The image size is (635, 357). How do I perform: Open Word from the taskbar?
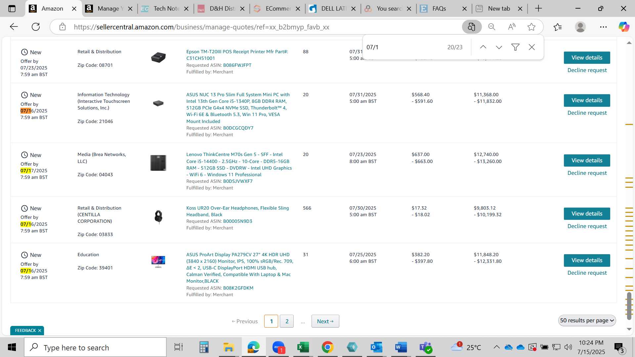(x=401, y=347)
